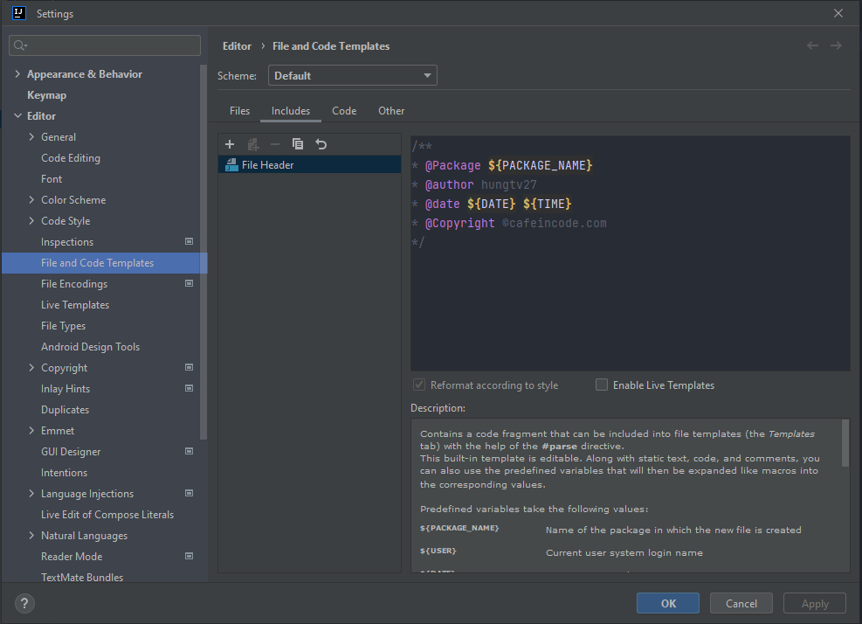This screenshot has width=862, height=624.
Task: Click the remove template minus icon
Action: click(273, 144)
